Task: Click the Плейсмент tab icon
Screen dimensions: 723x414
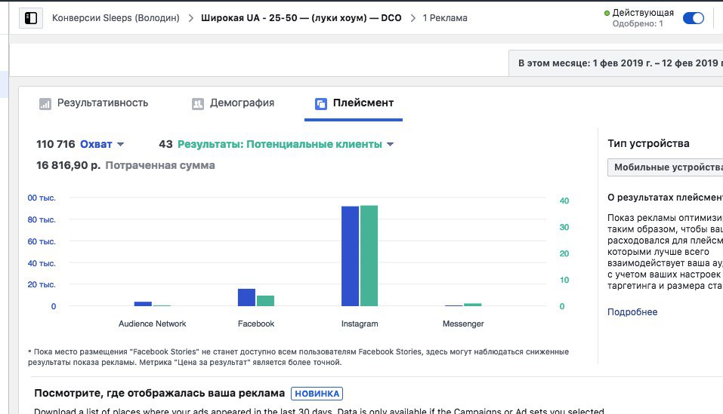Action: [321, 104]
